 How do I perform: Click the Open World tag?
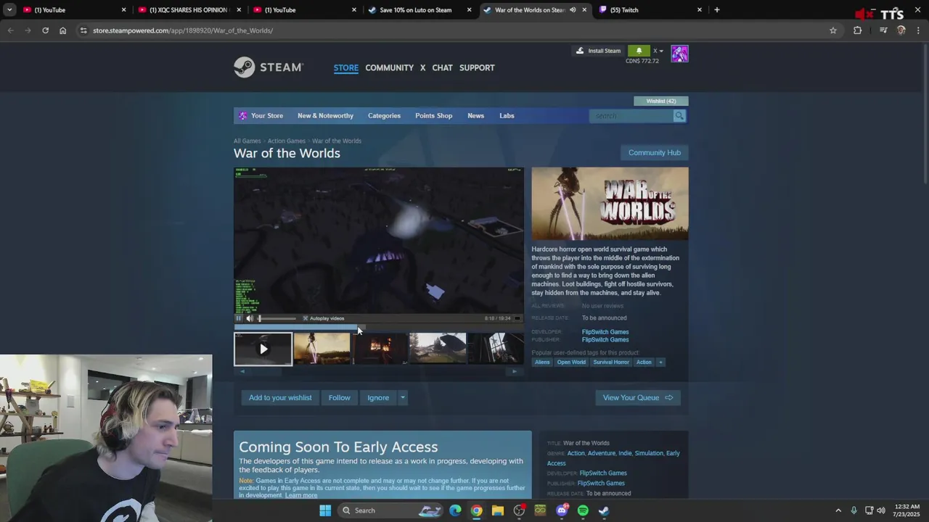click(571, 362)
